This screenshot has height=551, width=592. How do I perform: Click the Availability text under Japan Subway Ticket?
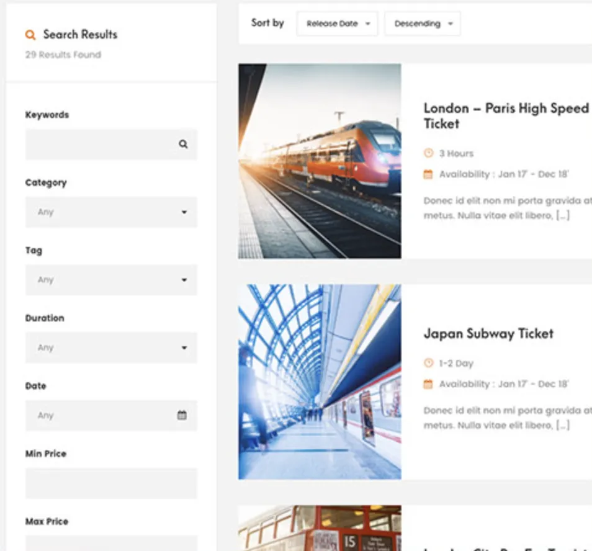pos(504,384)
